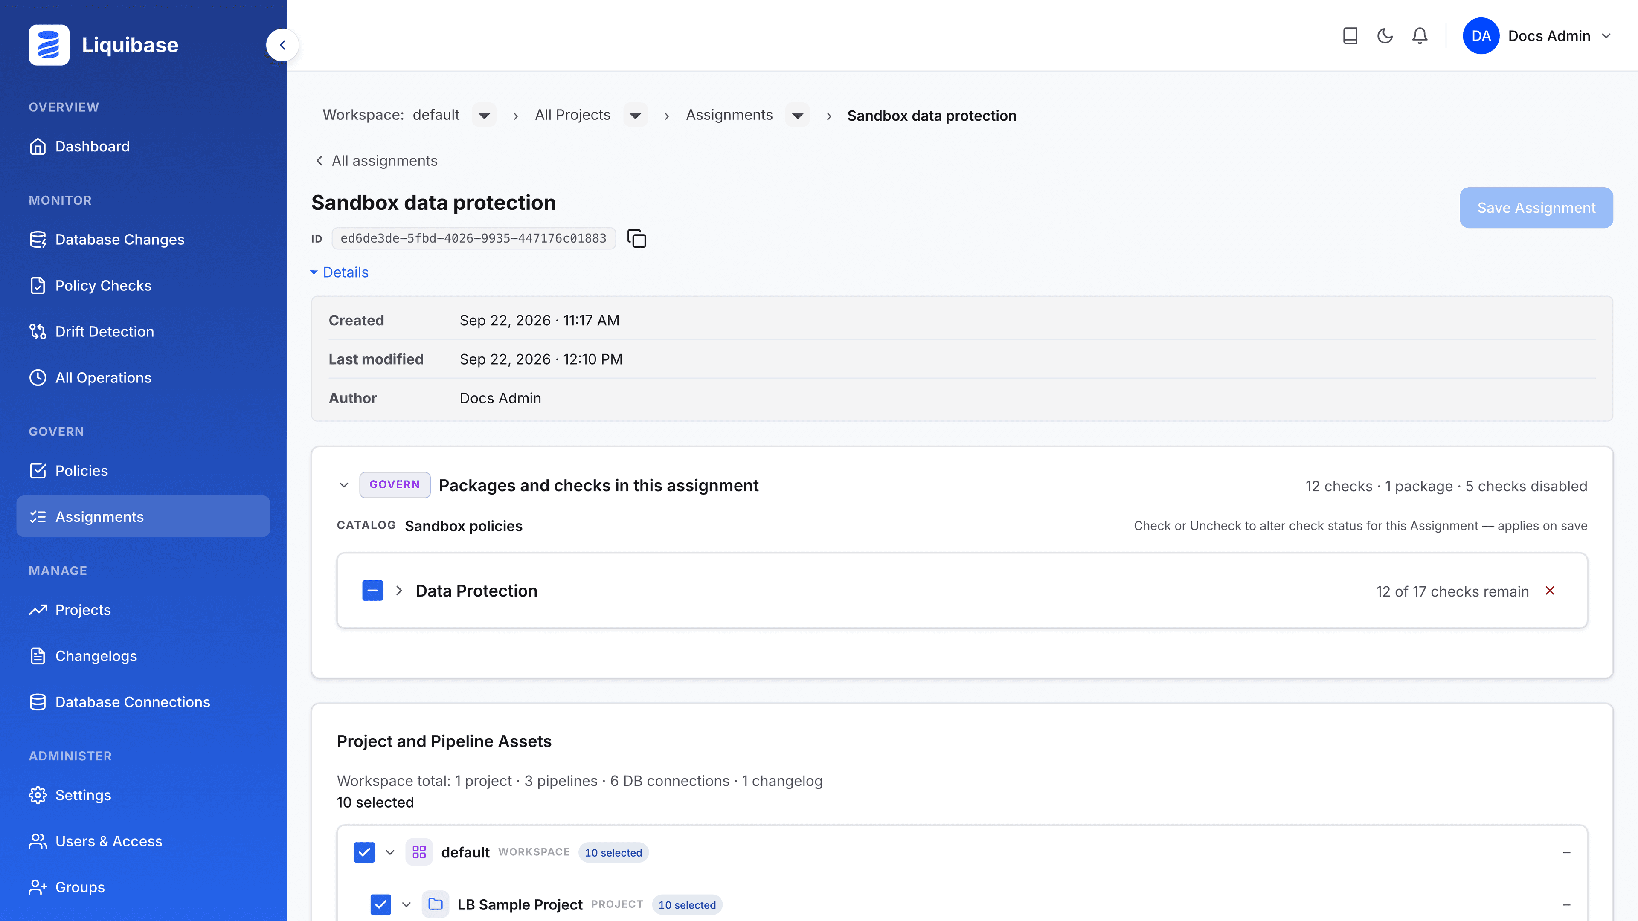The width and height of the screenshot is (1638, 921).
Task: Click the Last modified value '12:10 PM'
Action: tap(592, 360)
